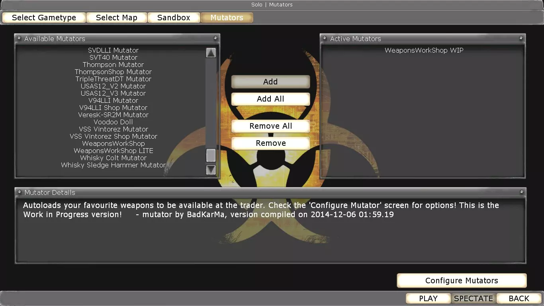Pick Thompson Mutator from available list
This screenshot has width=544, height=306.
pyautogui.click(x=113, y=65)
